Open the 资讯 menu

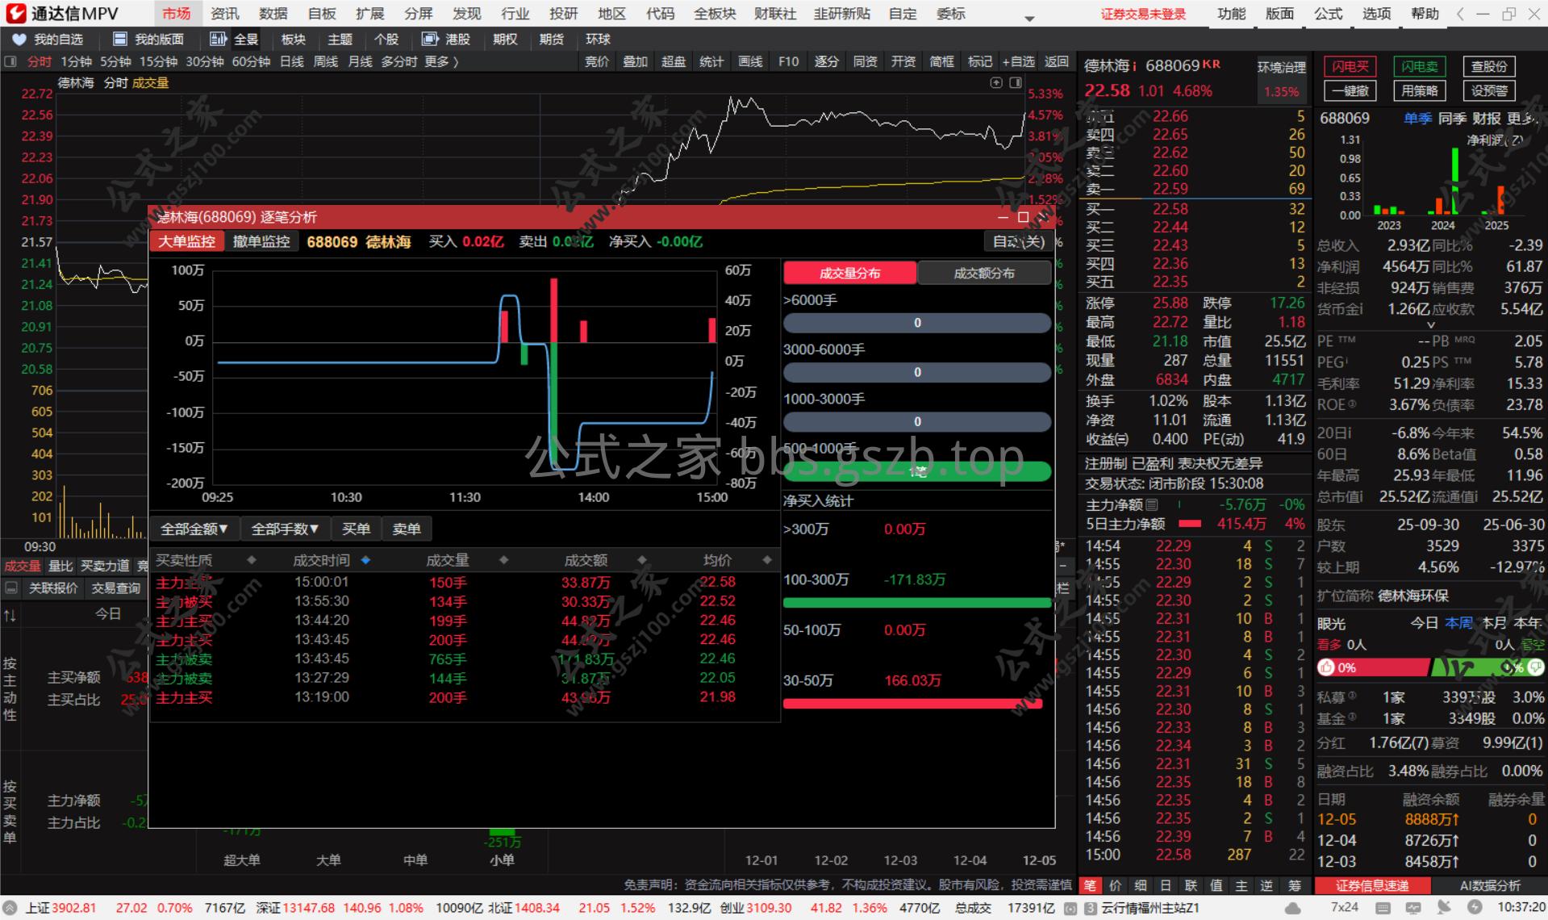point(225,14)
